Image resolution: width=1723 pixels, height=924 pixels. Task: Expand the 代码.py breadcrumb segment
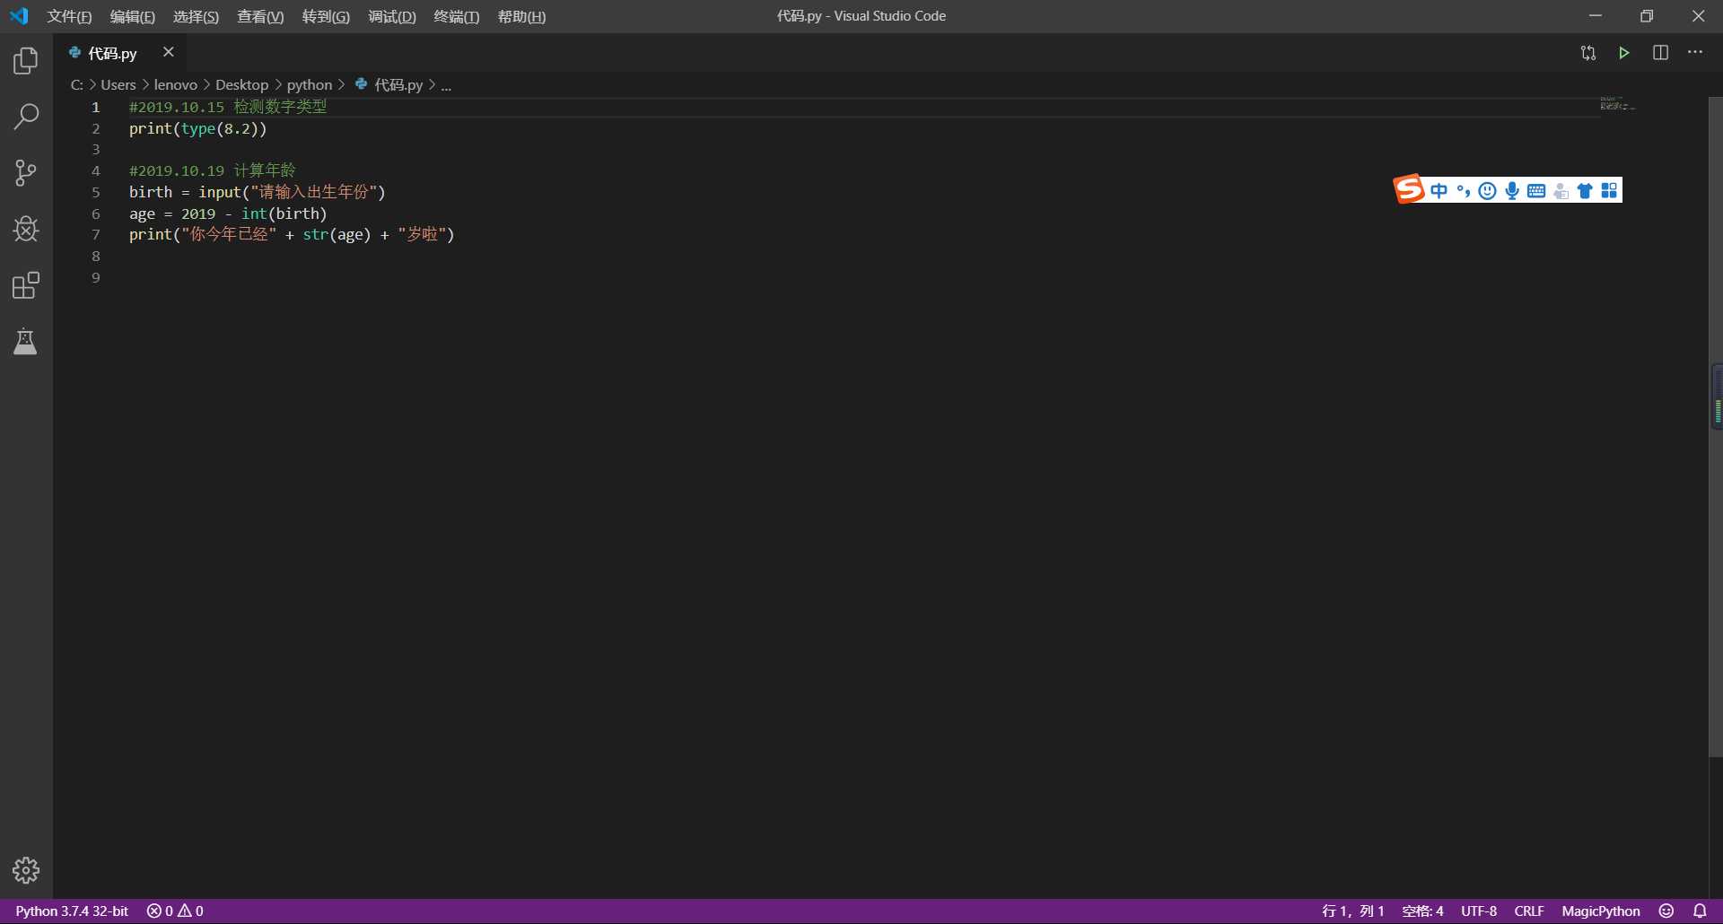point(389,84)
